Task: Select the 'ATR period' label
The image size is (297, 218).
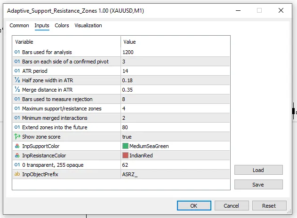Action: pos(35,71)
